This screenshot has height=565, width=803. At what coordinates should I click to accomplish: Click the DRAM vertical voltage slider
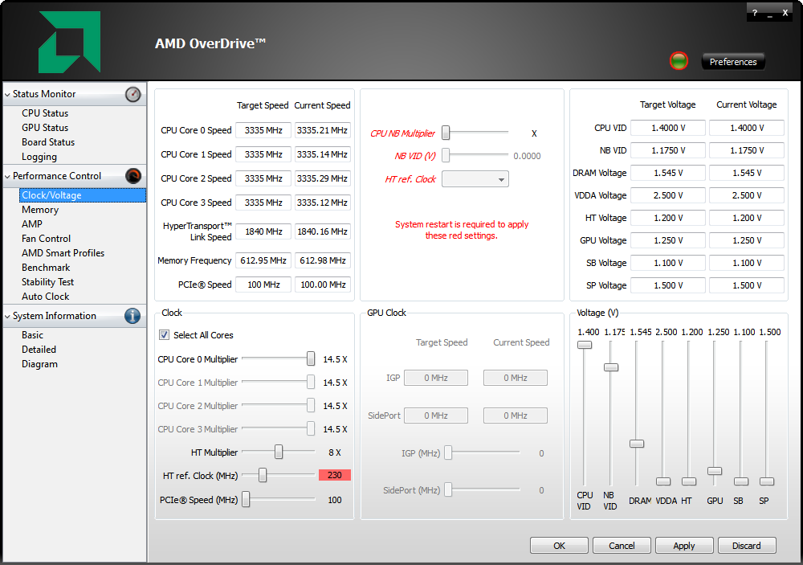(x=637, y=444)
